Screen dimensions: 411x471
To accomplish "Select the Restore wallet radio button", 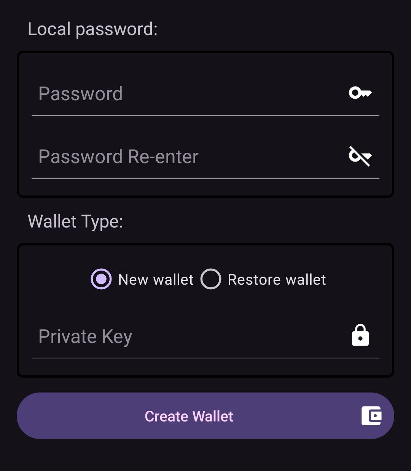I will pos(211,279).
